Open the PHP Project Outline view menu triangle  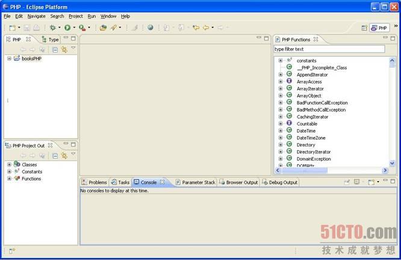point(73,154)
